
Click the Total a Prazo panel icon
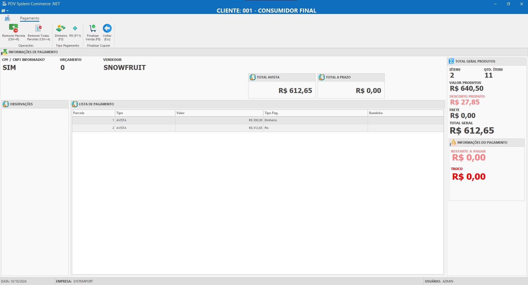(321, 77)
